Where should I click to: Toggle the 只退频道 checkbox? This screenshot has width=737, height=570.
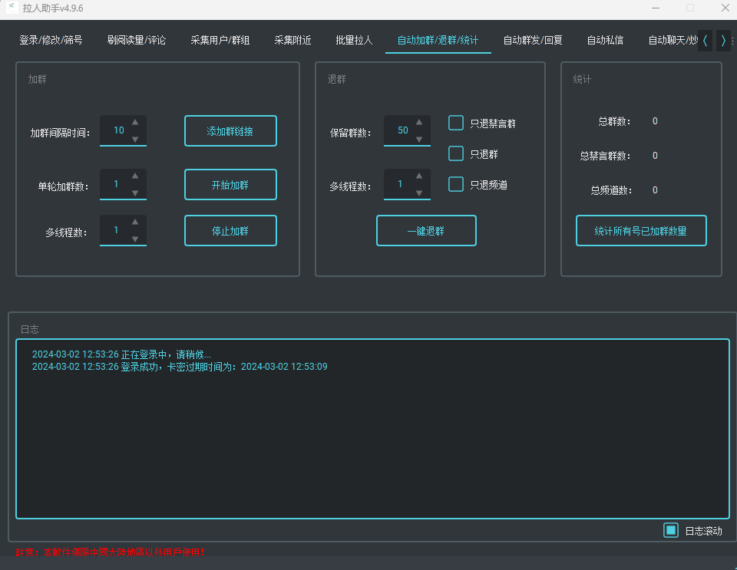click(x=456, y=184)
